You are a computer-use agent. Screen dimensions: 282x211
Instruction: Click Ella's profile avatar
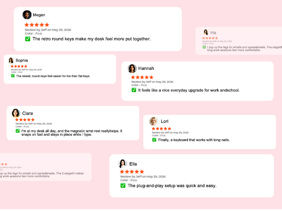pos(123,164)
